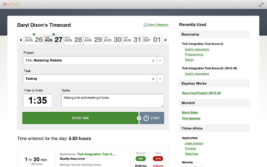Clear the selected Project with the x icon
This screenshot has width=267, height=167.
153,61
